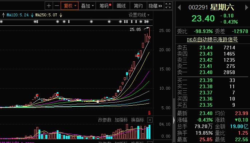The width and height of the screenshot is (250, 143).
Task: Click 买一 price 23.39
Action: pyautogui.click(x=206, y=80)
